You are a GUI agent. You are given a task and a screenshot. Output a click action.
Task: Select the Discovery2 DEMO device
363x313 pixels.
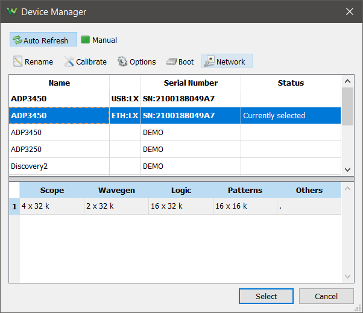coord(175,166)
